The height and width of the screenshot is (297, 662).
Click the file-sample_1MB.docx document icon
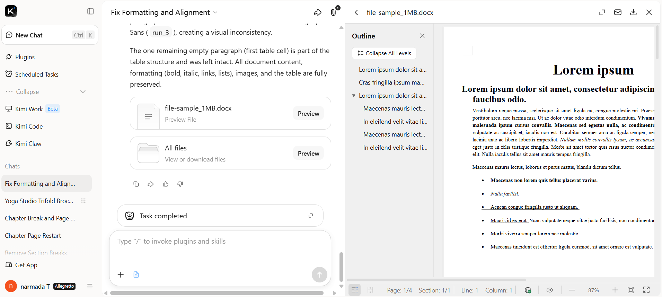pyautogui.click(x=148, y=116)
